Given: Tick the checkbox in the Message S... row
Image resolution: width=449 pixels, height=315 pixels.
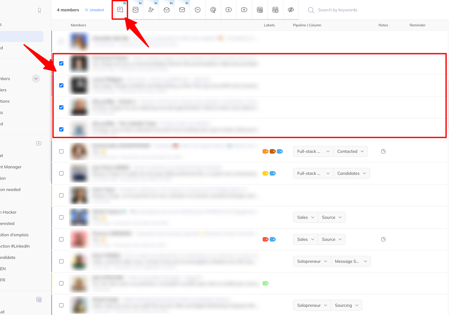Looking at the screenshot, I should coord(61,261).
